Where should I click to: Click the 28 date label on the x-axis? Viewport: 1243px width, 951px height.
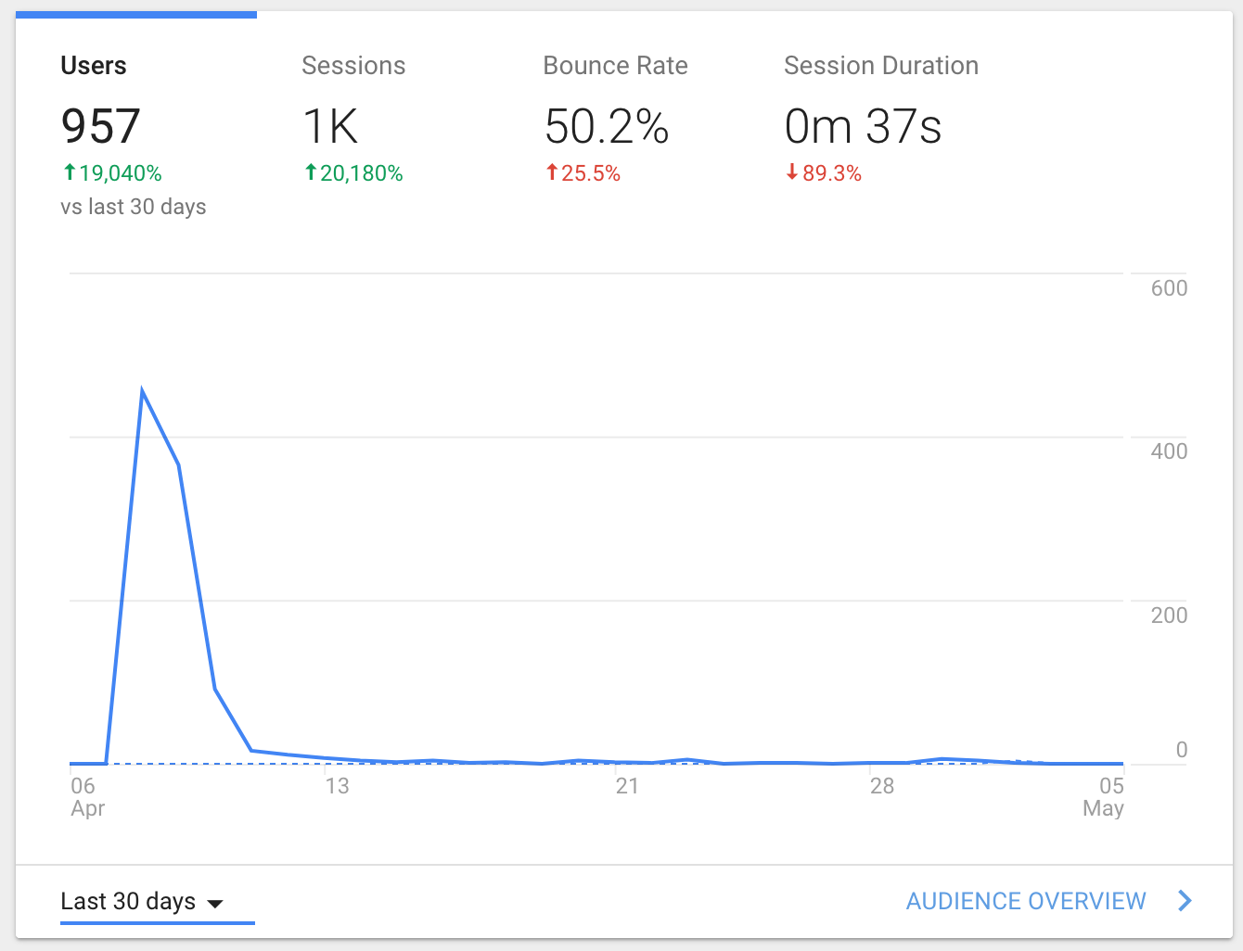coord(882,786)
